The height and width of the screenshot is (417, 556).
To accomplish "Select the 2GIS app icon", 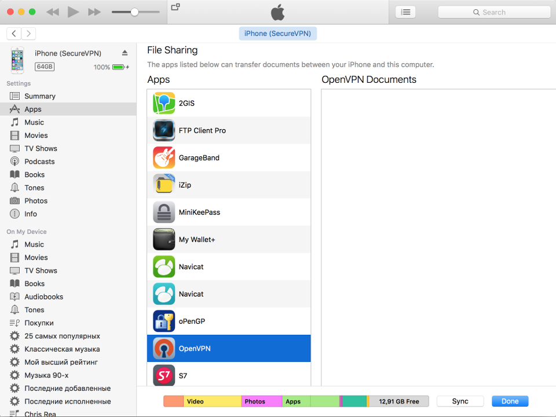I will coord(164,103).
